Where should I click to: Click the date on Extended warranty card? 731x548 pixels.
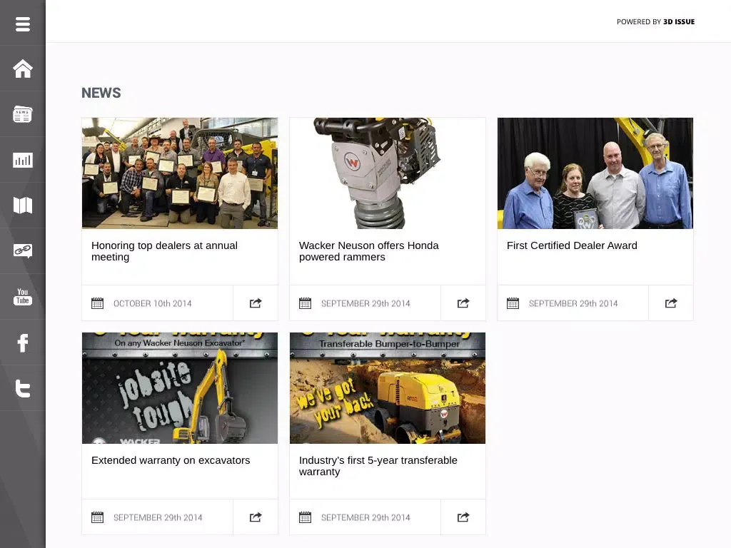(158, 517)
